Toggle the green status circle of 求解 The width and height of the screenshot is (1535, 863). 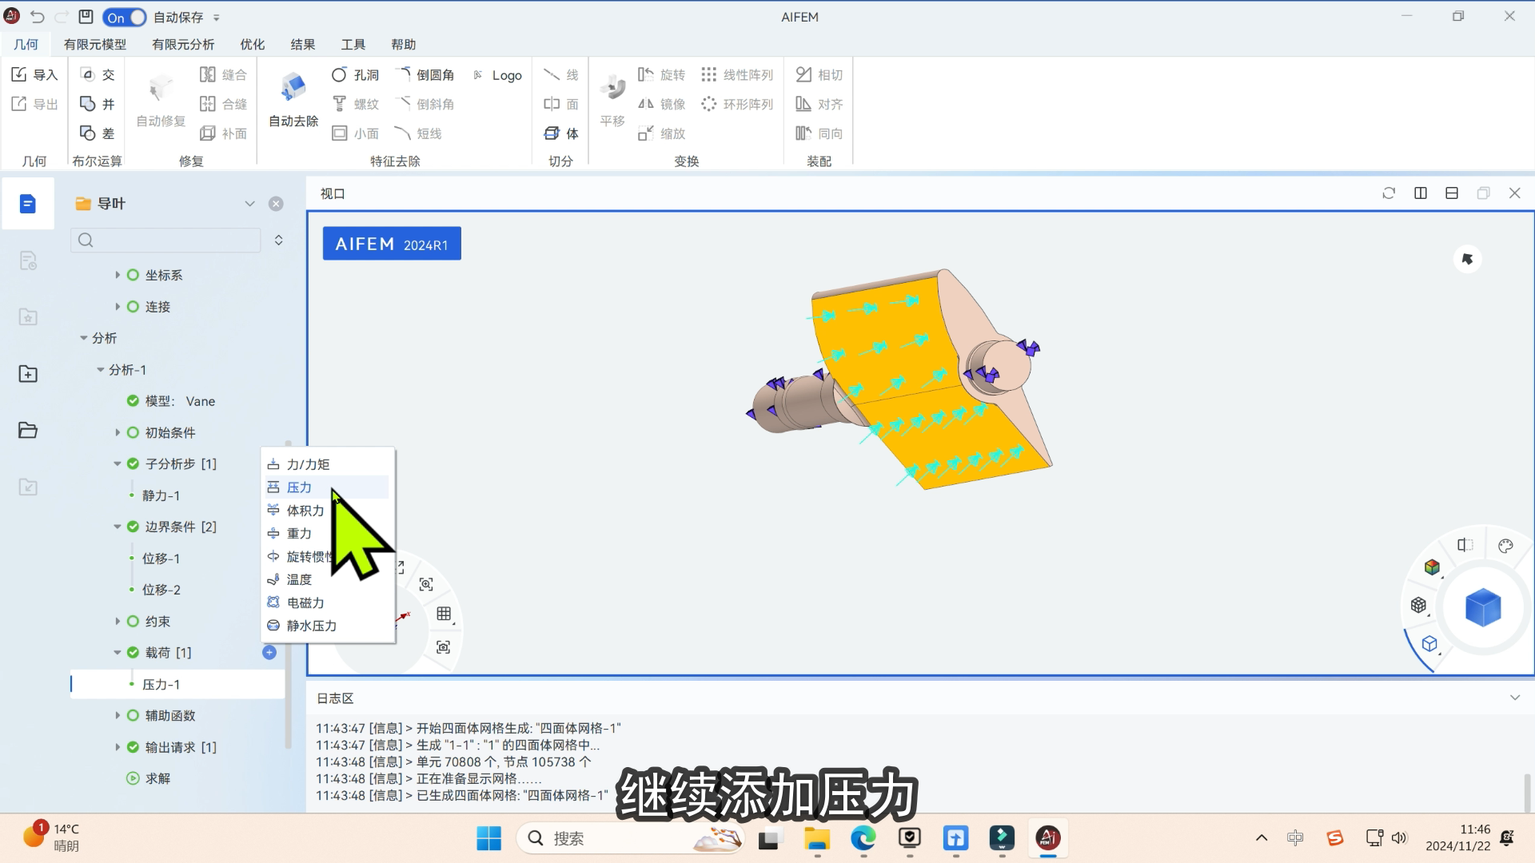(x=133, y=778)
